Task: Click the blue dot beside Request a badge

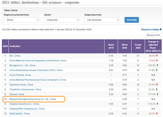Action: click(x=160, y=29)
